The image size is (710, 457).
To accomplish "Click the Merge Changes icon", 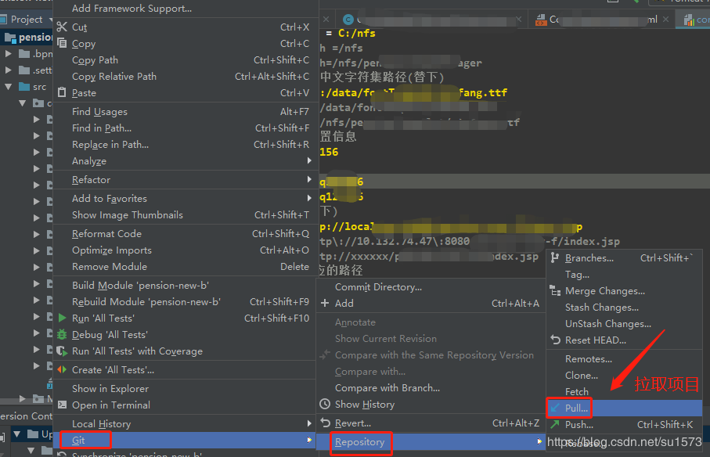I will [x=555, y=290].
